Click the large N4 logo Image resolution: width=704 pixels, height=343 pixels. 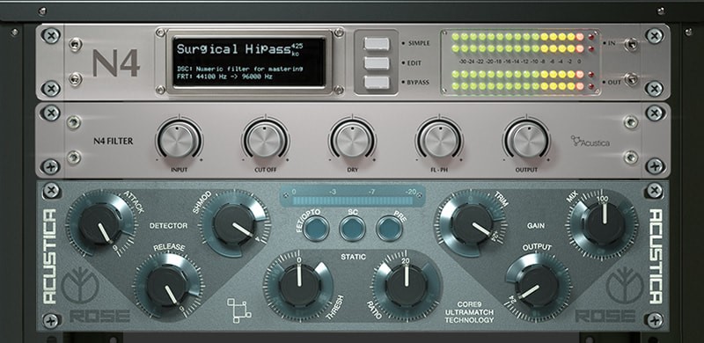pyautogui.click(x=116, y=62)
